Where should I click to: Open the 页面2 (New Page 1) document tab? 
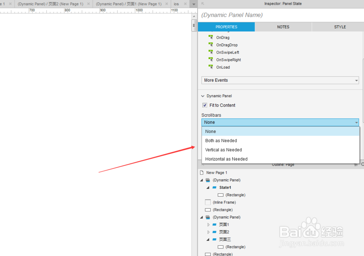point(50,4)
